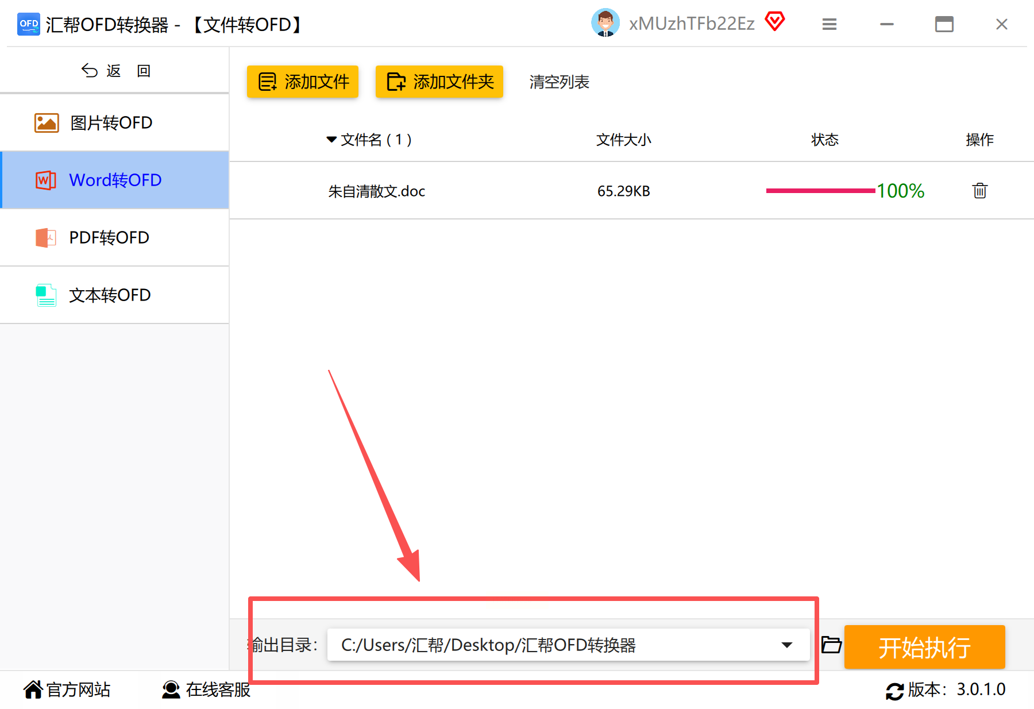
Task: Select the Word转OFD tab
Action: tap(115, 180)
